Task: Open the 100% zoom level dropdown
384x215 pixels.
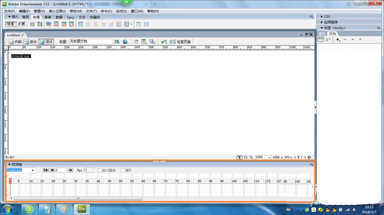Action: tap(269, 157)
